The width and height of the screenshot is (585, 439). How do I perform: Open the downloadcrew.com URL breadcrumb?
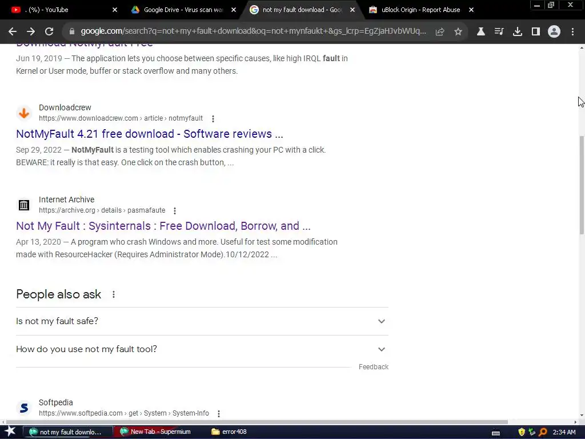coord(121,118)
